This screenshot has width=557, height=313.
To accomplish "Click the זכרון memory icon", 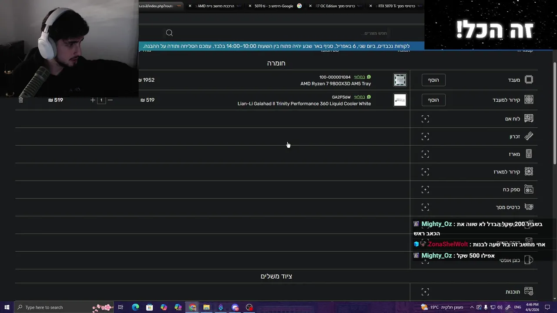I will coord(529,137).
